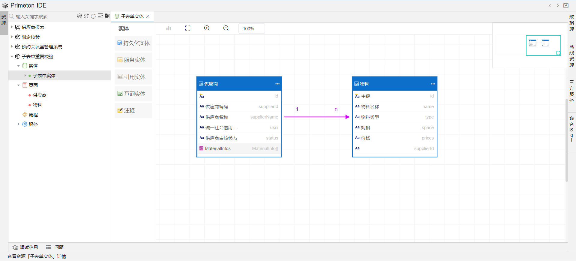Screen dimensions: 576x261
Task: Zoom in on the entity diagram
Action: click(207, 28)
